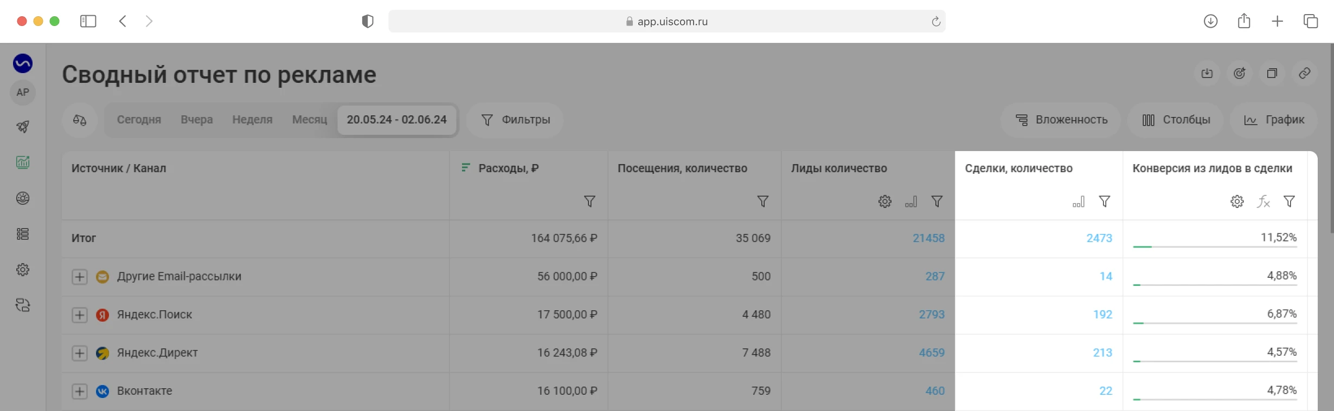Click bar chart icon in Сделки, количество column
Viewport: 1334px width, 411px height.
(x=1079, y=201)
